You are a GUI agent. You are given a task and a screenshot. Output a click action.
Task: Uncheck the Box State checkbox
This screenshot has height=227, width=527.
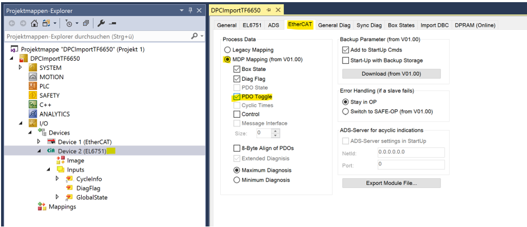pos(236,69)
